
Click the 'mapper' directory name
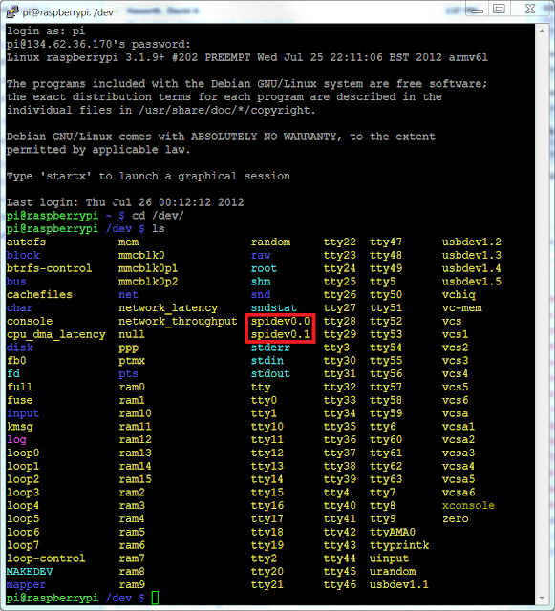(26, 585)
